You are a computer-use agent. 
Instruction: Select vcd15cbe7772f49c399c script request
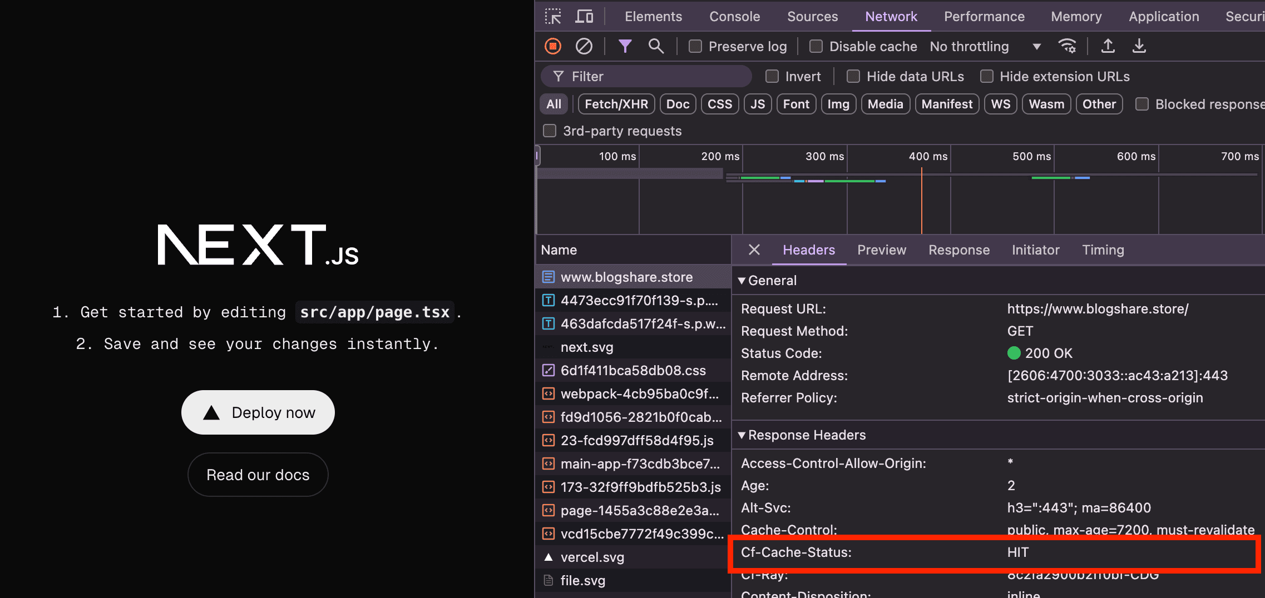tap(633, 534)
